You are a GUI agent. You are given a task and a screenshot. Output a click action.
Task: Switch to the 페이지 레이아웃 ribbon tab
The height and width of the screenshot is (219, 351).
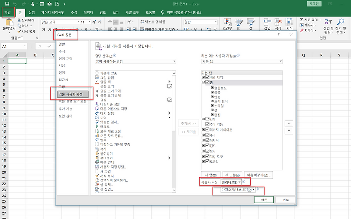(x=53, y=13)
